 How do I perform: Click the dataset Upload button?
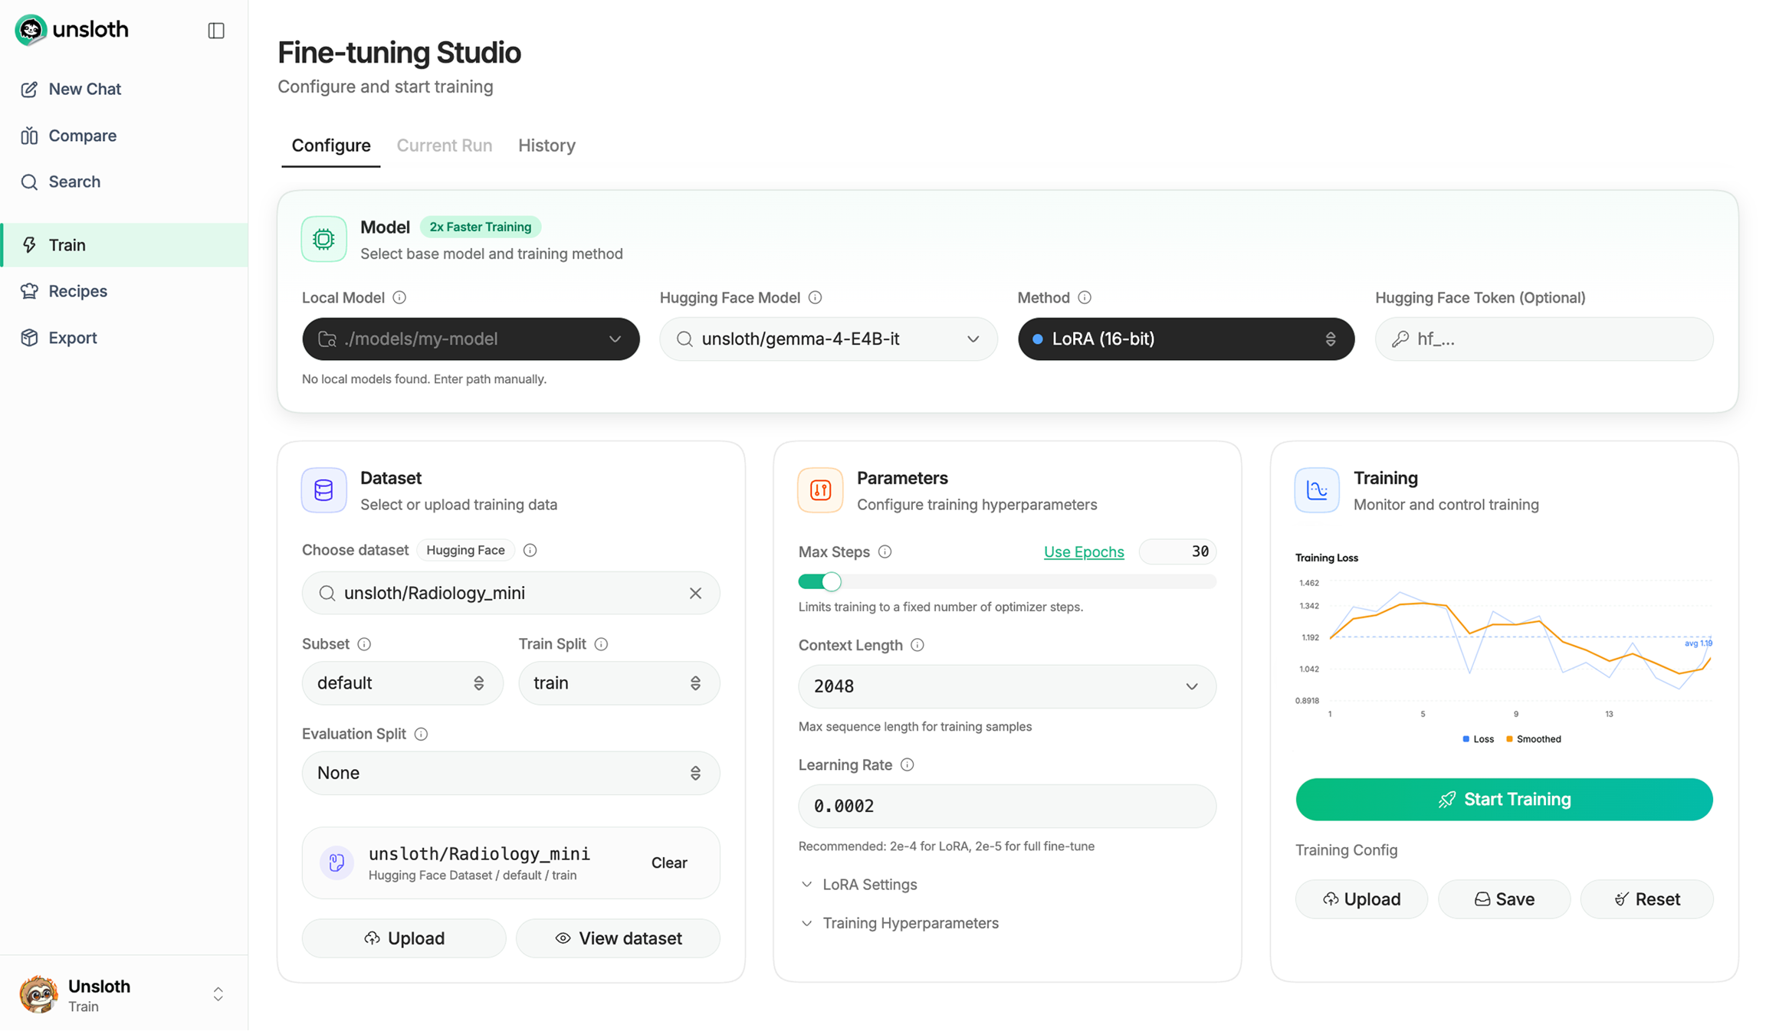point(404,938)
